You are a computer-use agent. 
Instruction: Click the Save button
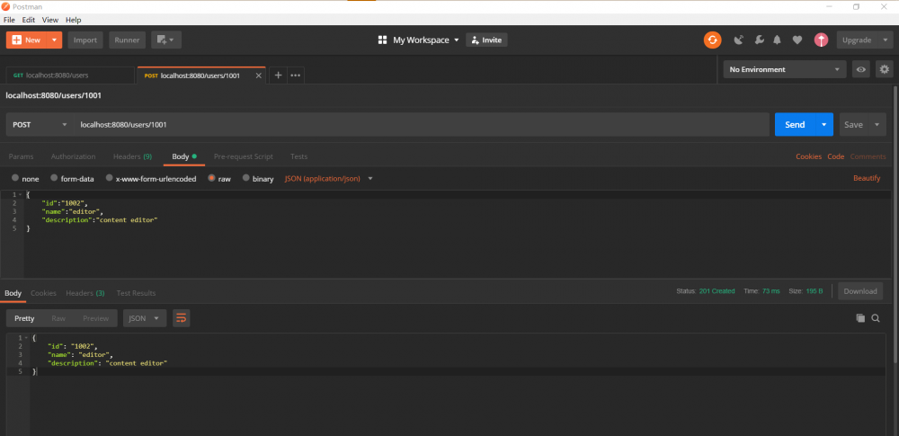854,124
